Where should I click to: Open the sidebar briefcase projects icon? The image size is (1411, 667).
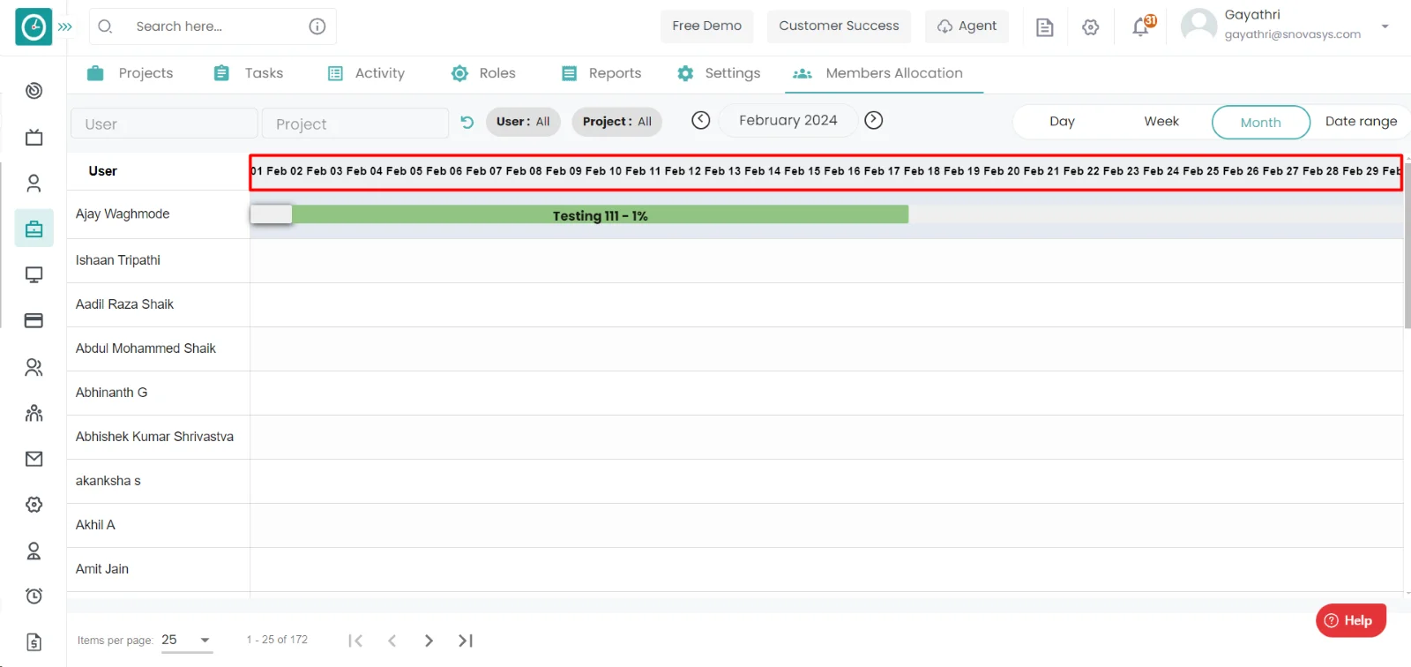pos(34,229)
